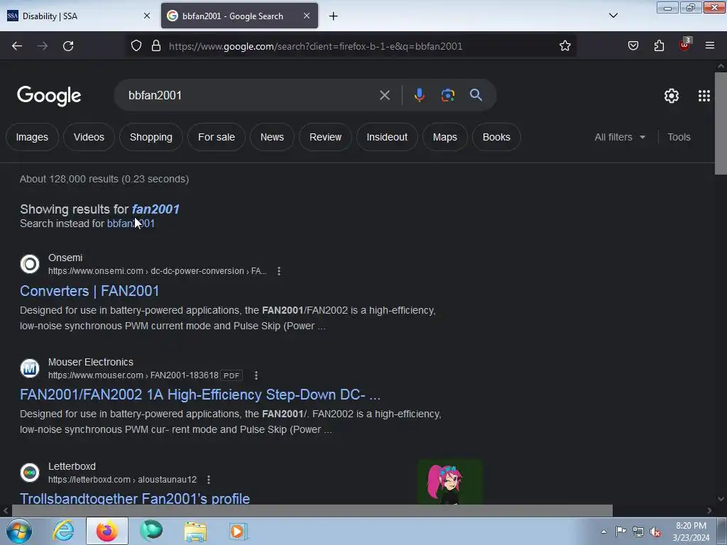Click the network connection tray icon
The width and height of the screenshot is (727, 545).
(638, 532)
